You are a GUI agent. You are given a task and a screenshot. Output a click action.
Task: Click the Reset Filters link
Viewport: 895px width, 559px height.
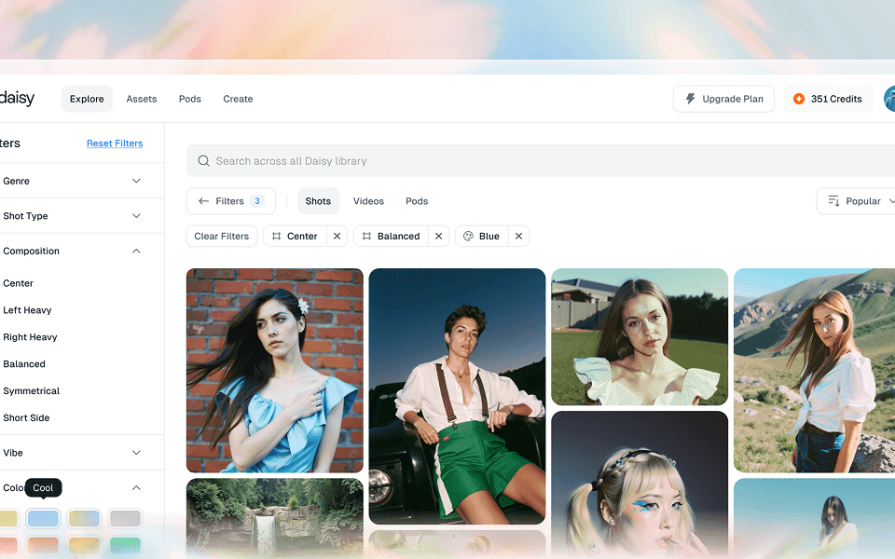pyautogui.click(x=115, y=143)
